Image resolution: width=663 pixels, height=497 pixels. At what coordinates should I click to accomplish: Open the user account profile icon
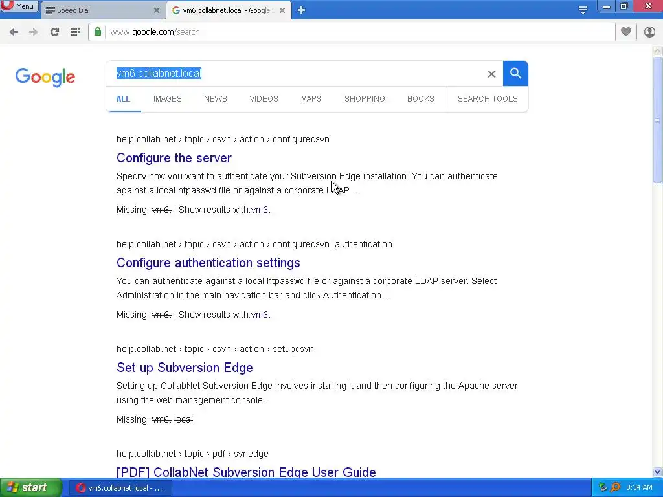coord(649,32)
